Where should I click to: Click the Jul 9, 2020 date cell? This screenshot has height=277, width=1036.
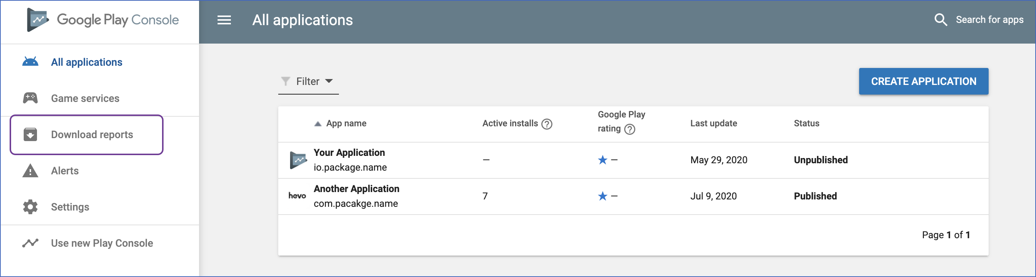[x=713, y=196]
